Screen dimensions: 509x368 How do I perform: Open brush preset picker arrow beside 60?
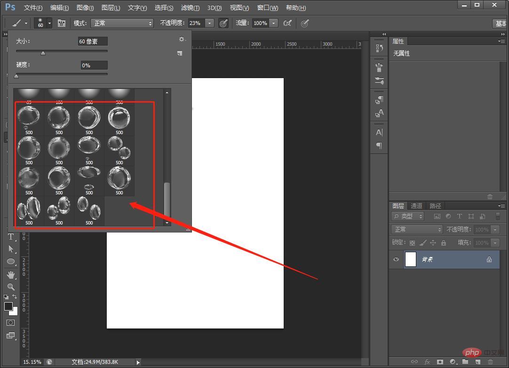pos(50,24)
